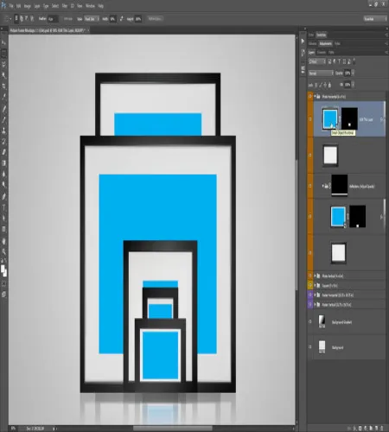Click the new adjustment layer icon
Image resolution: width=389 pixels, height=432 pixels.
pyautogui.click(x=366, y=429)
